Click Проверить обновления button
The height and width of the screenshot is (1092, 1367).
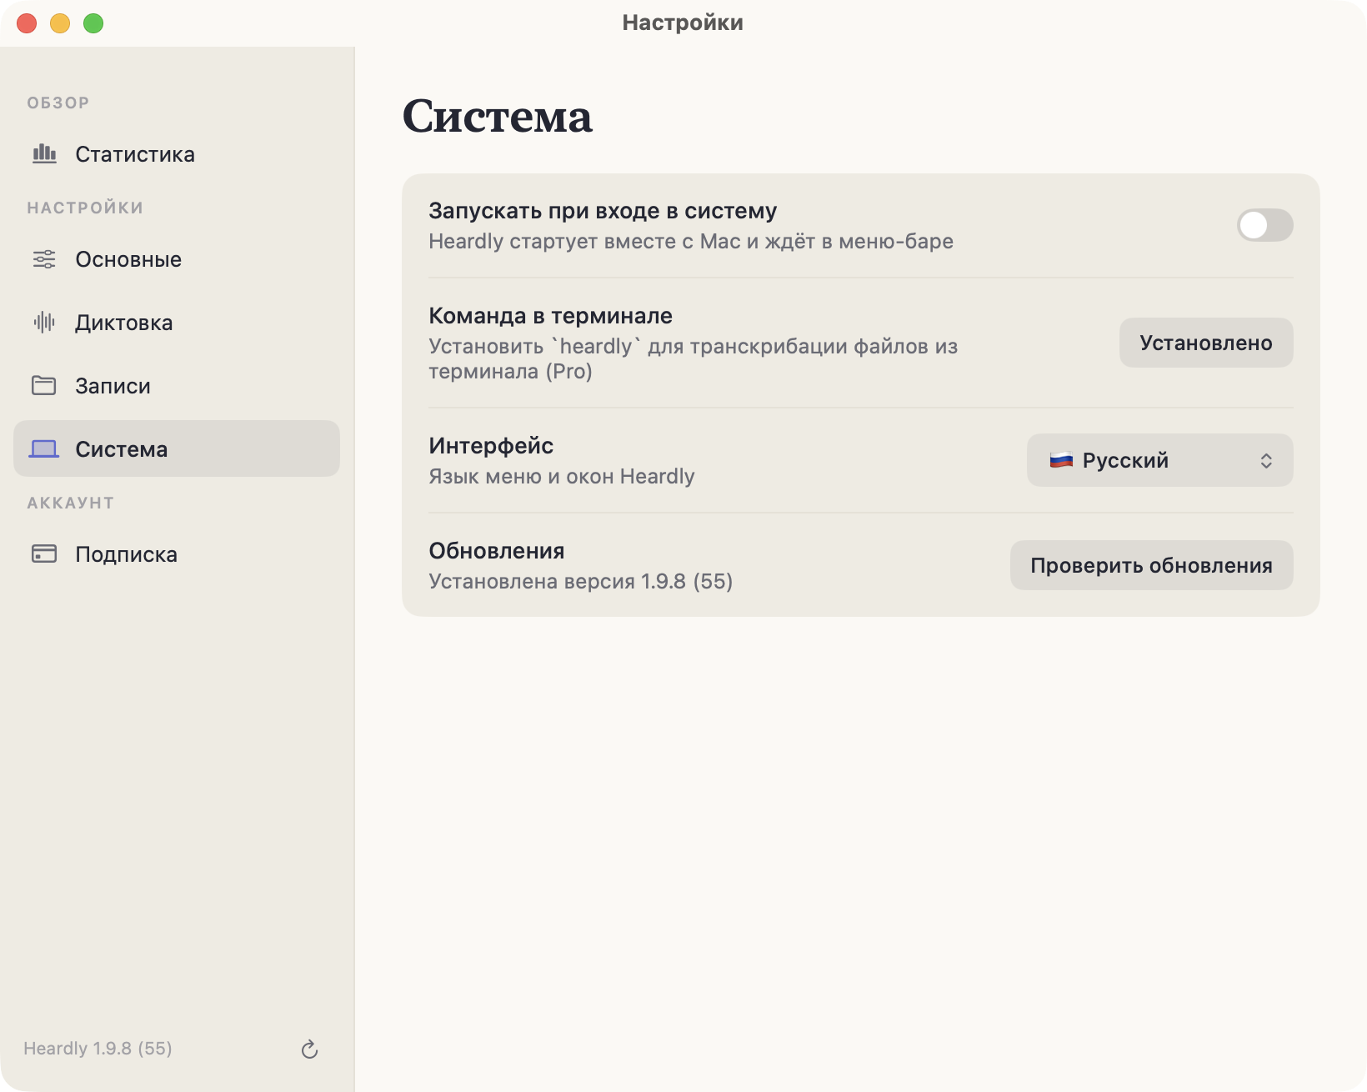(1151, 565)
